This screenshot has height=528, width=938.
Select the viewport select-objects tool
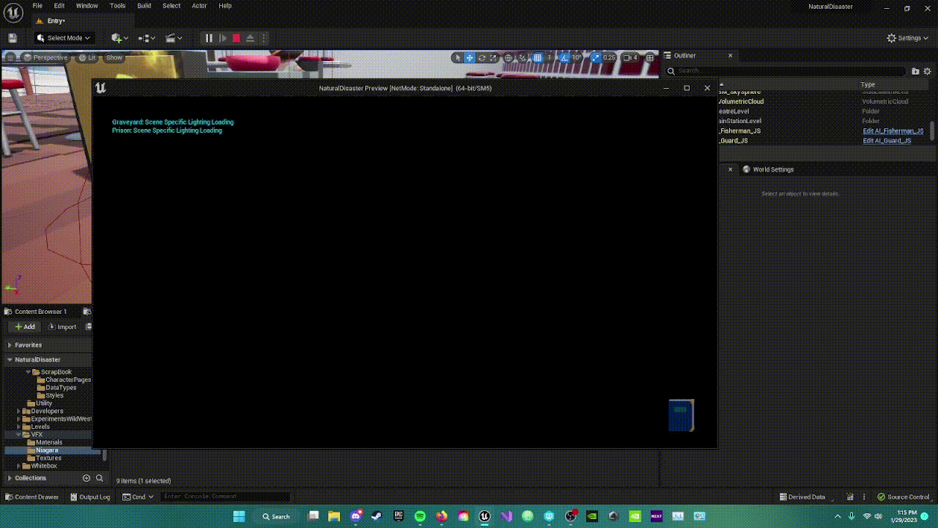pyautogui.click(x=458, y=57)
